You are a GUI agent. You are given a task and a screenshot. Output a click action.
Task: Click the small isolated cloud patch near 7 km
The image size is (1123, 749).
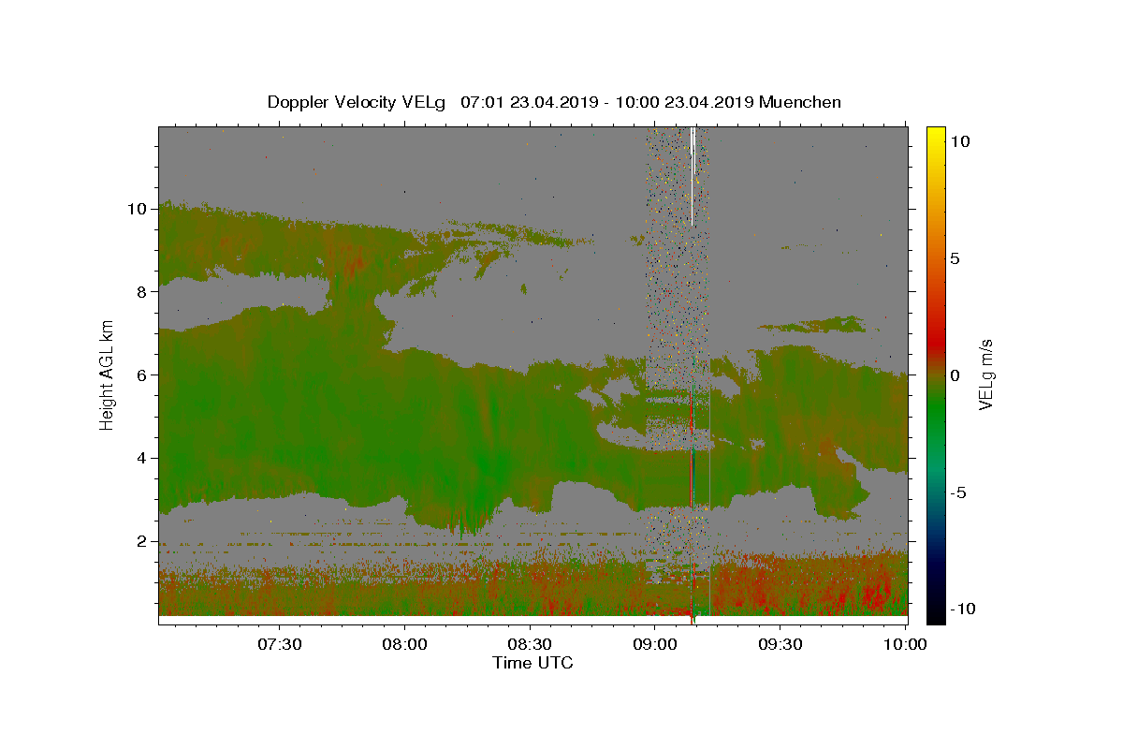tap(814, 325)
